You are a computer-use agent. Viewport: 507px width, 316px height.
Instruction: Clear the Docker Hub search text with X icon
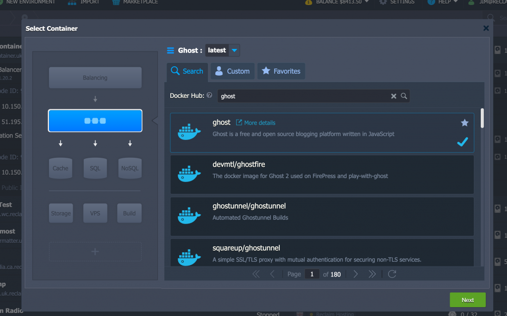pos(394,96)
